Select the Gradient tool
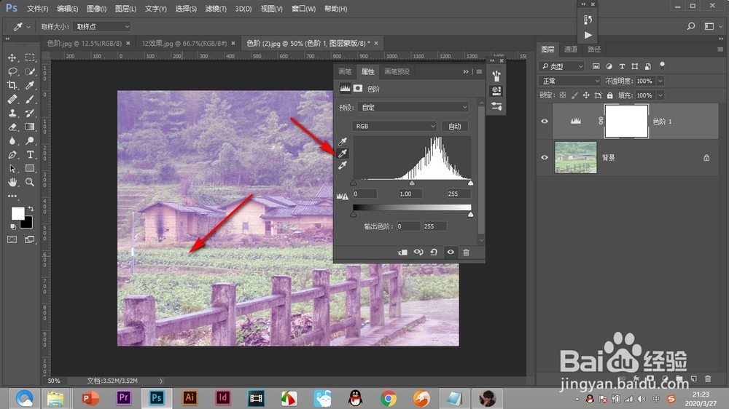Viewport: 729px width, 409px height. coord(30,127)
